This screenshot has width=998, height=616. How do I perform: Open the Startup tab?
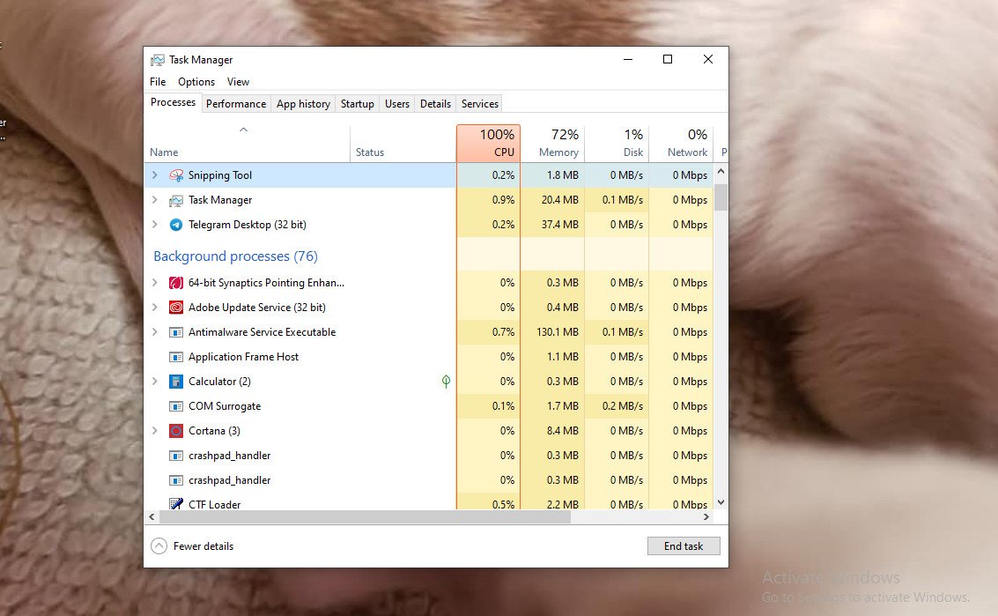357,104
